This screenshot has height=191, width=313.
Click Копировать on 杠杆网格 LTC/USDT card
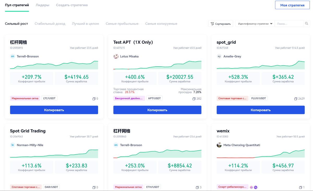tap(54, 110)
